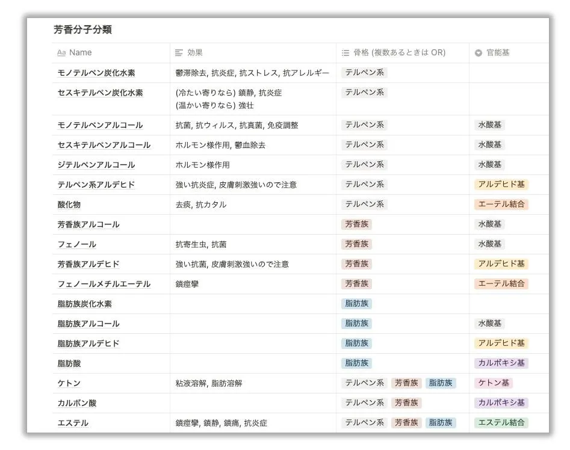Screen dimensions: 570x450
Task: Open the 芳香分子分類 database title
Action: coord(82,29)
